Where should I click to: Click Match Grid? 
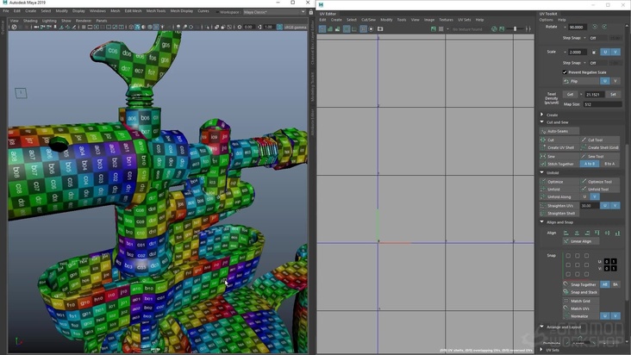581,301
